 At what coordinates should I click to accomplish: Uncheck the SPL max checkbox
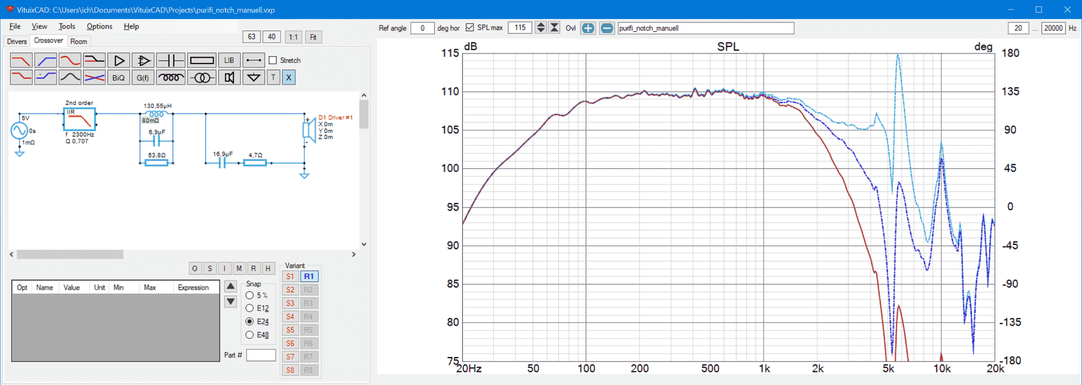tap(470, 27)
